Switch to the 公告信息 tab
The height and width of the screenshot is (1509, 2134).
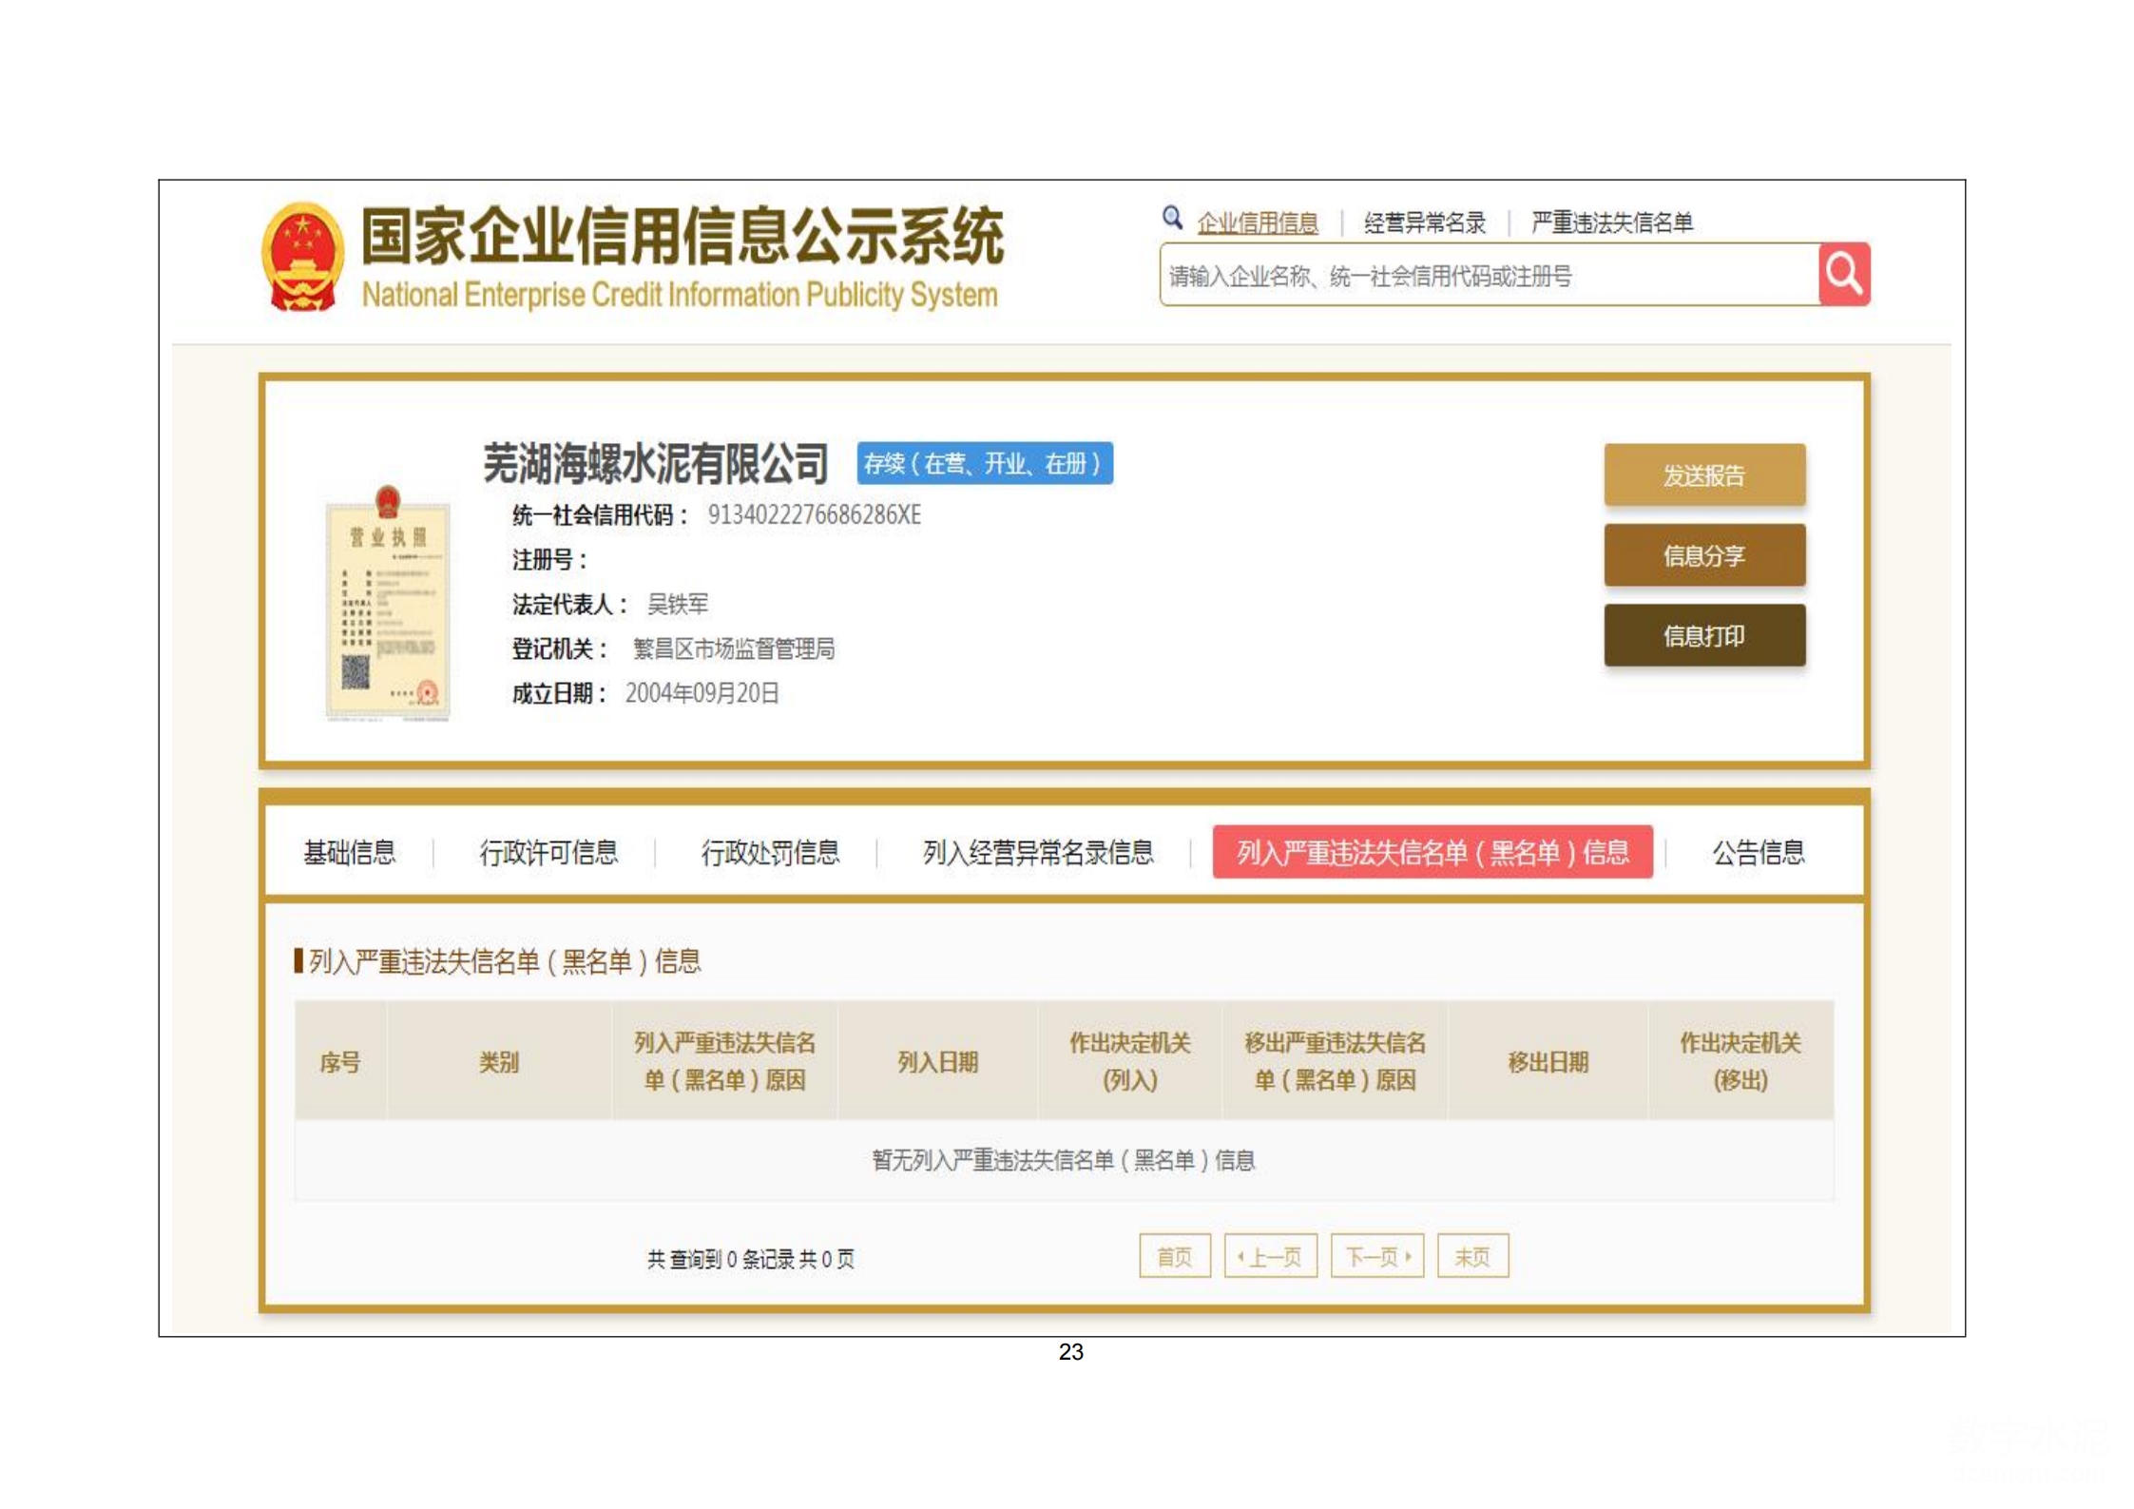[1758, 852]
